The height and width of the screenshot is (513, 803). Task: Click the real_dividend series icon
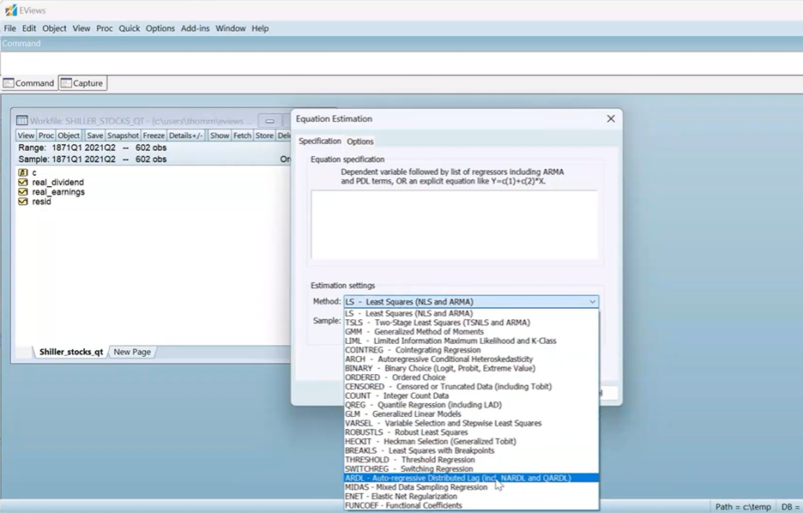(23, 183)
